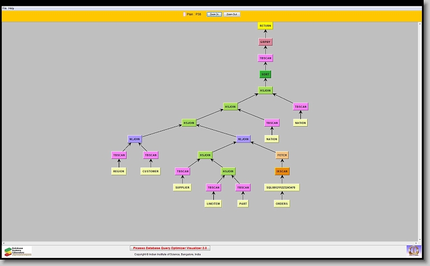This screenshot has height=266, width=430.
Task: Select the green SORT operator node
Action: pyautogui.click(x=265, y=74)
